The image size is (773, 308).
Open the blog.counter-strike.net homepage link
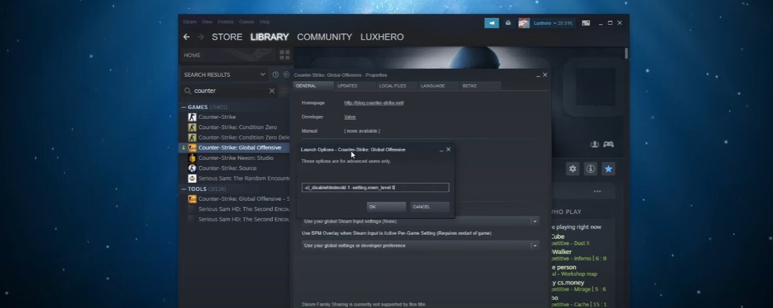(374, 103)
